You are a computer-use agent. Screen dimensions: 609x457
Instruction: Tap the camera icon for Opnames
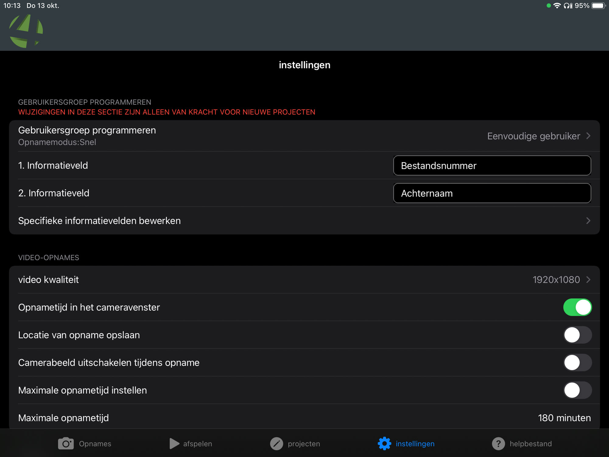coord(66,444)
